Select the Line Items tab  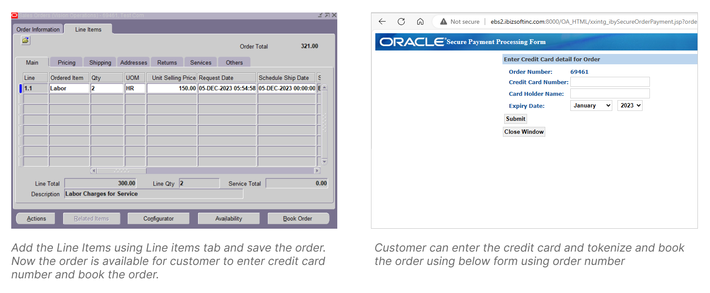tap(88, 29)
